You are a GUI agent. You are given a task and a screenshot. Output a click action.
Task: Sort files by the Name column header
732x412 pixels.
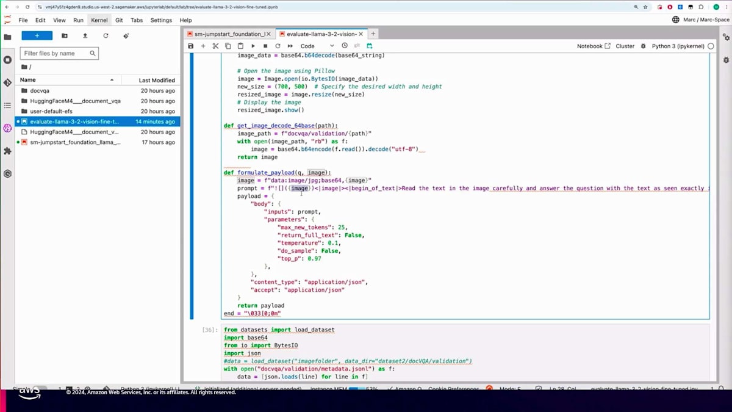[x=28, y=80]
